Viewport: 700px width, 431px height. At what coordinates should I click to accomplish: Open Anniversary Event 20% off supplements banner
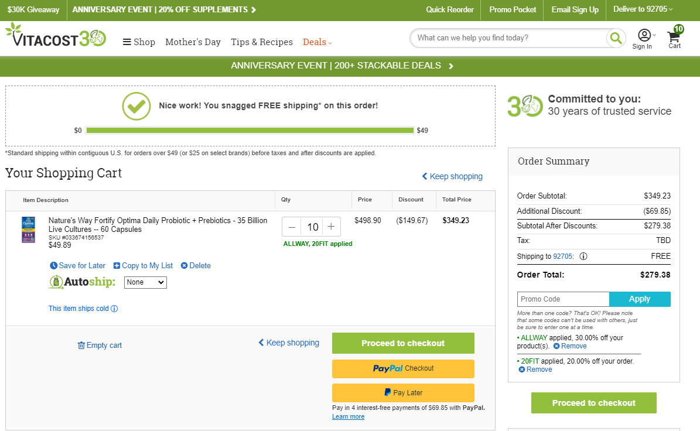(x=164, y=10)
